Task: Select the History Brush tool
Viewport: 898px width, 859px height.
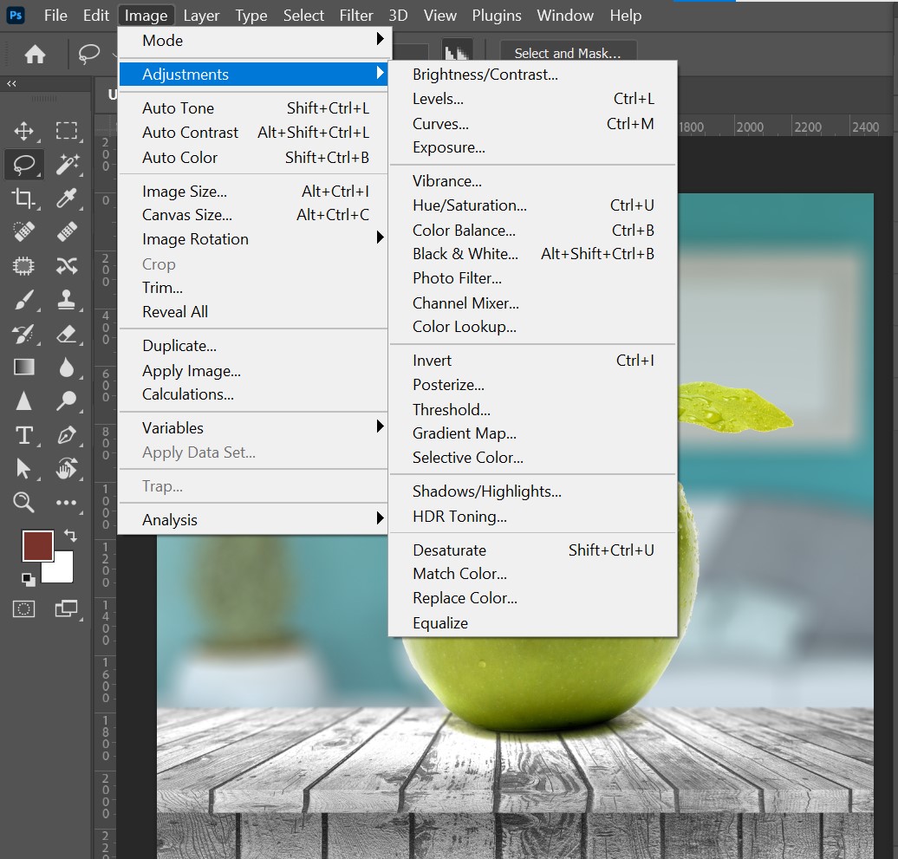Action: tap(23, 334)
